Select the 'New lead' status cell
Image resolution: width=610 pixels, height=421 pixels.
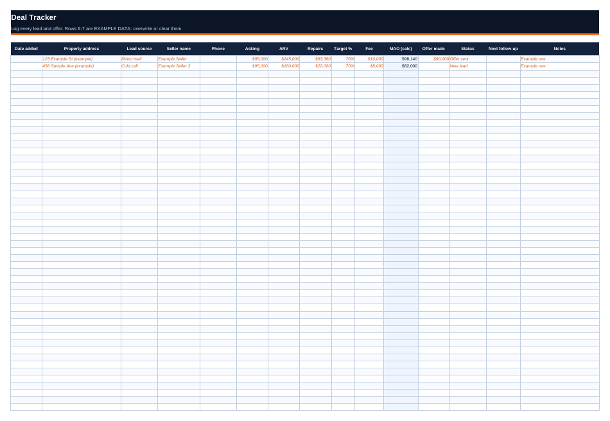(x=468, y=66)
